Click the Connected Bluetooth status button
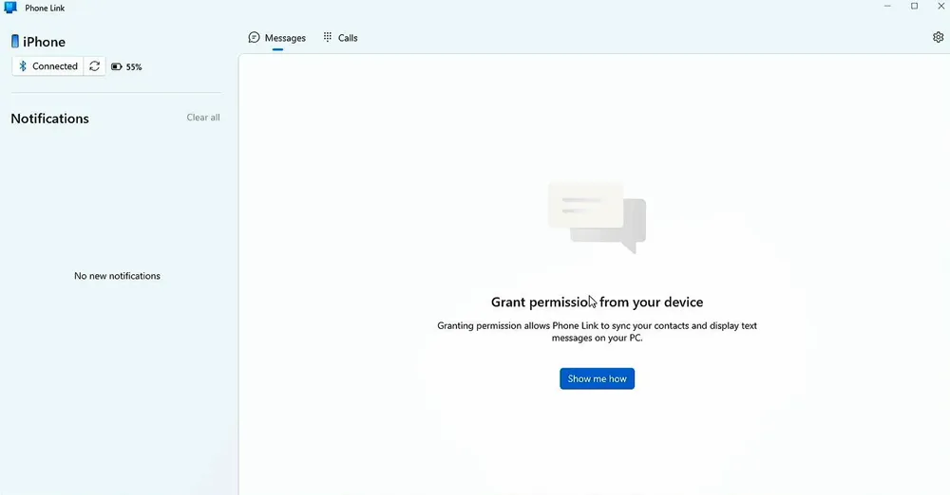Screen dimensions: 950x495 (47, 66)
